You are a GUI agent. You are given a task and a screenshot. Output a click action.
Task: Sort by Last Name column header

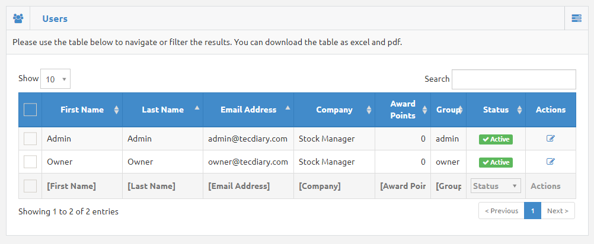[x=162, y=110]
